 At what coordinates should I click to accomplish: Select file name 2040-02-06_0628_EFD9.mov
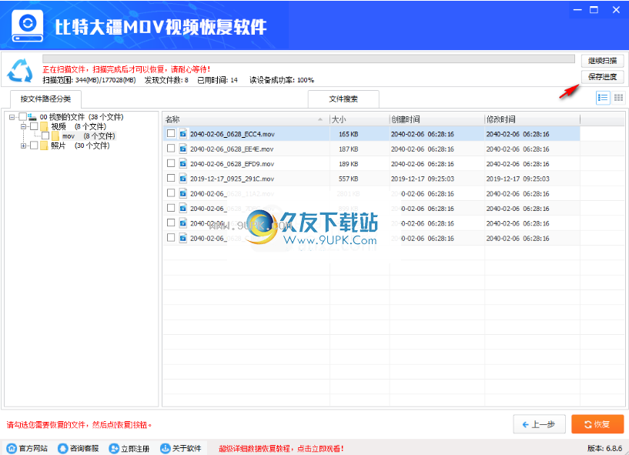[x=233, y=164]
